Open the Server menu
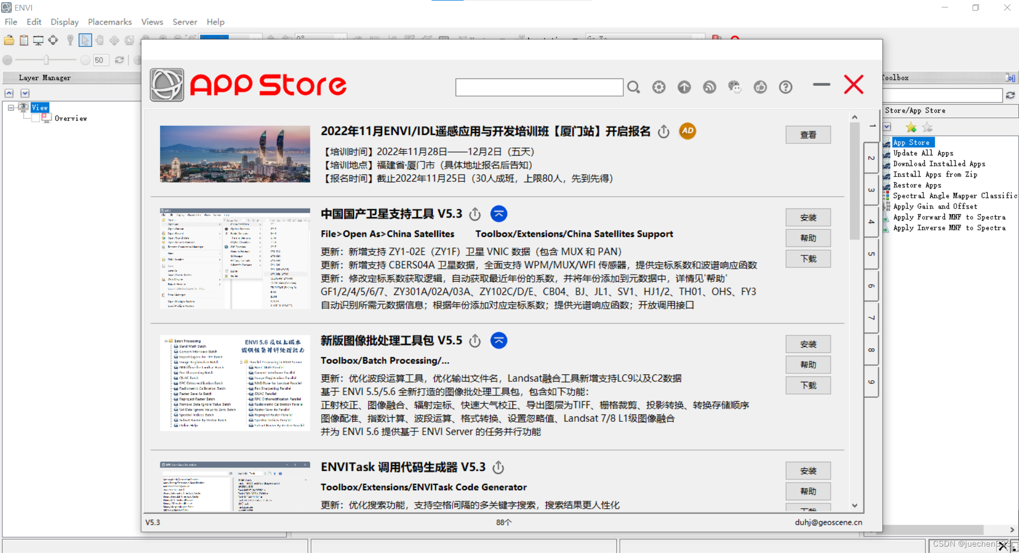 pos(185,22)
